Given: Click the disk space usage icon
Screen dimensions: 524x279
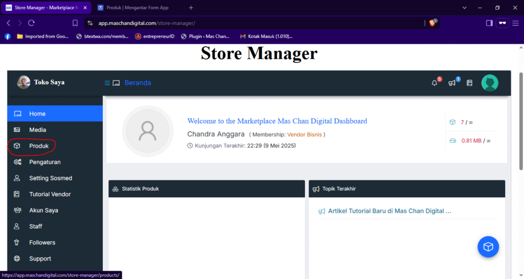Looking at the screenshot, I should point(453,141).
